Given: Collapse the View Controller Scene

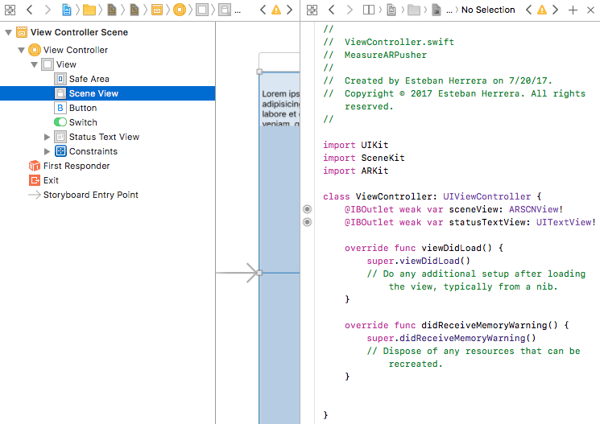Looking at the screenshot, I should [x=9, y=32].
